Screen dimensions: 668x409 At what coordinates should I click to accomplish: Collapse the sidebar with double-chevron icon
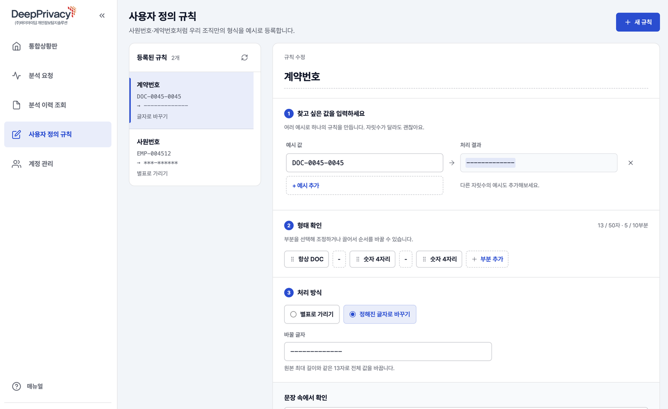coord(102,15)
